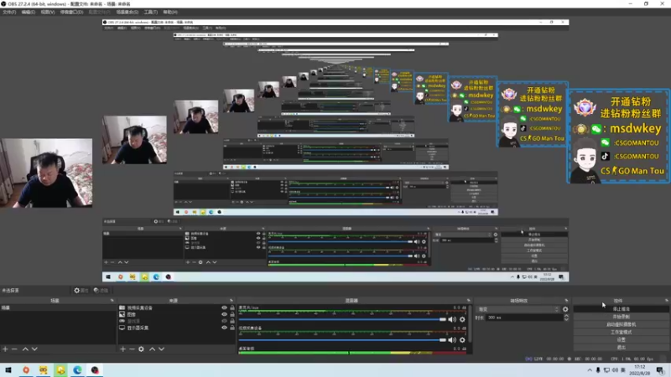Open the yellow app highlighted on taskbar
The width and height of the screenshot is (671, 377).
pyautogui.click(x=60, y=370)
